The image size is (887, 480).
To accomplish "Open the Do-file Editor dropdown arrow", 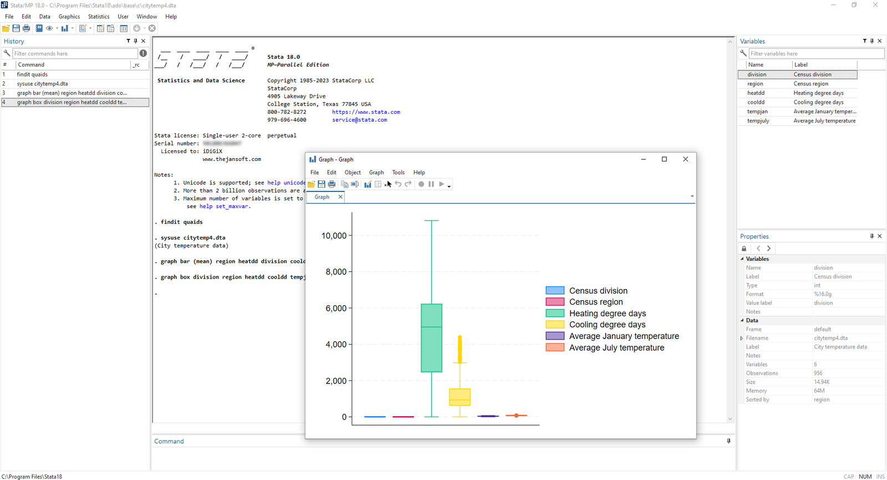I will tap(90, 28).
